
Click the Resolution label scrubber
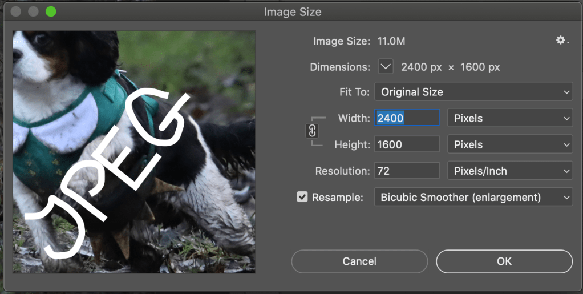pos(342,171)
